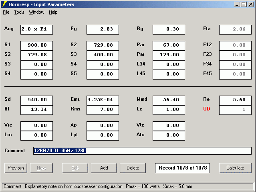Click the Eg input field 2.83
Screen dimensions: 256x192
click(x=103, y=30)
